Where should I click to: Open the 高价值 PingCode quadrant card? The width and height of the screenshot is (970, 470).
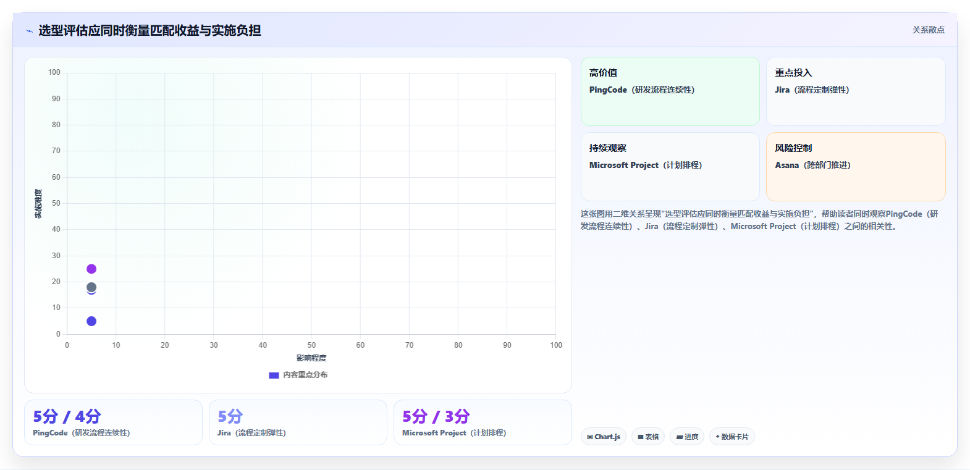click(670, 91)
